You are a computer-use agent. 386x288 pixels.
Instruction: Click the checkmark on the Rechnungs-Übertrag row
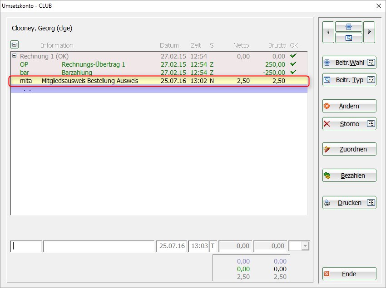pyautogui.click(x=293, y=64)
